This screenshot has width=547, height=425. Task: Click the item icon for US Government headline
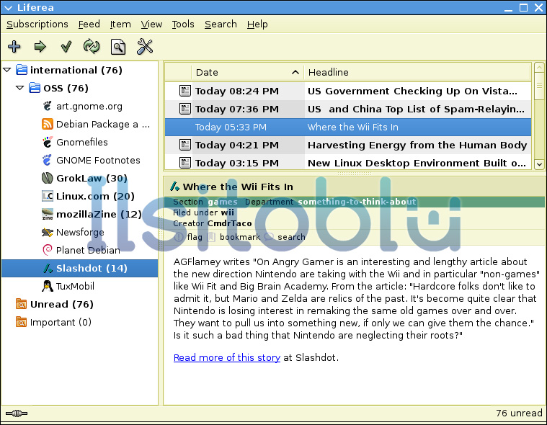(x=185, y=91)
